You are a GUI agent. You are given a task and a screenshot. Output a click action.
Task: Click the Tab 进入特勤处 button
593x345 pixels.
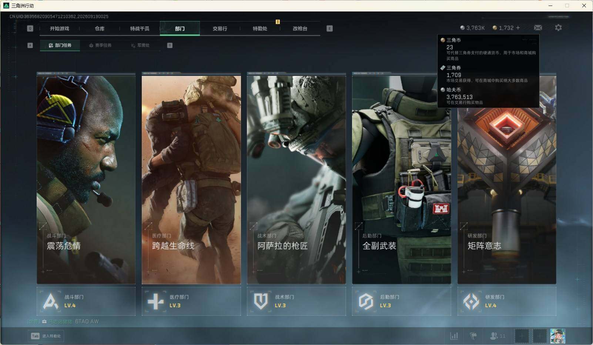click(x=46, y=336)
